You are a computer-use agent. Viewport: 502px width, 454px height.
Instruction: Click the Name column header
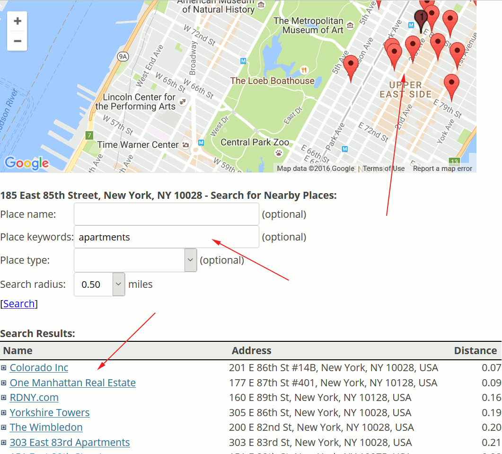(18, 350)
